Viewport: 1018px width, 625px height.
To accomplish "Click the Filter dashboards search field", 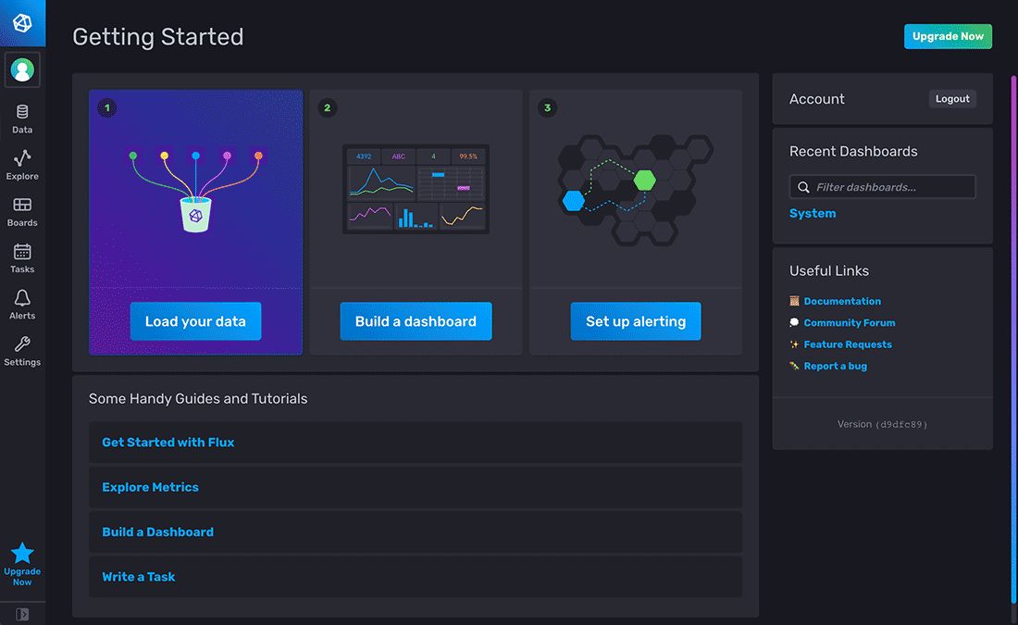I will [x=881, y=186].
